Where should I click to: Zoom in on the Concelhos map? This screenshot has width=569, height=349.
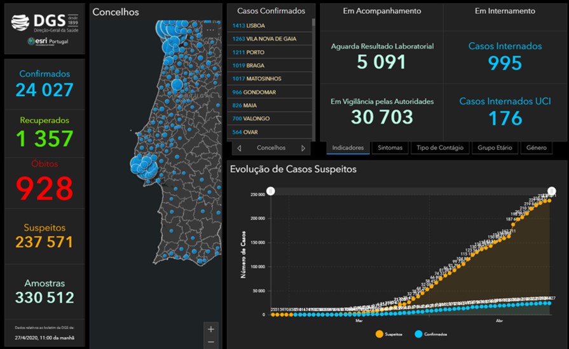211,329
